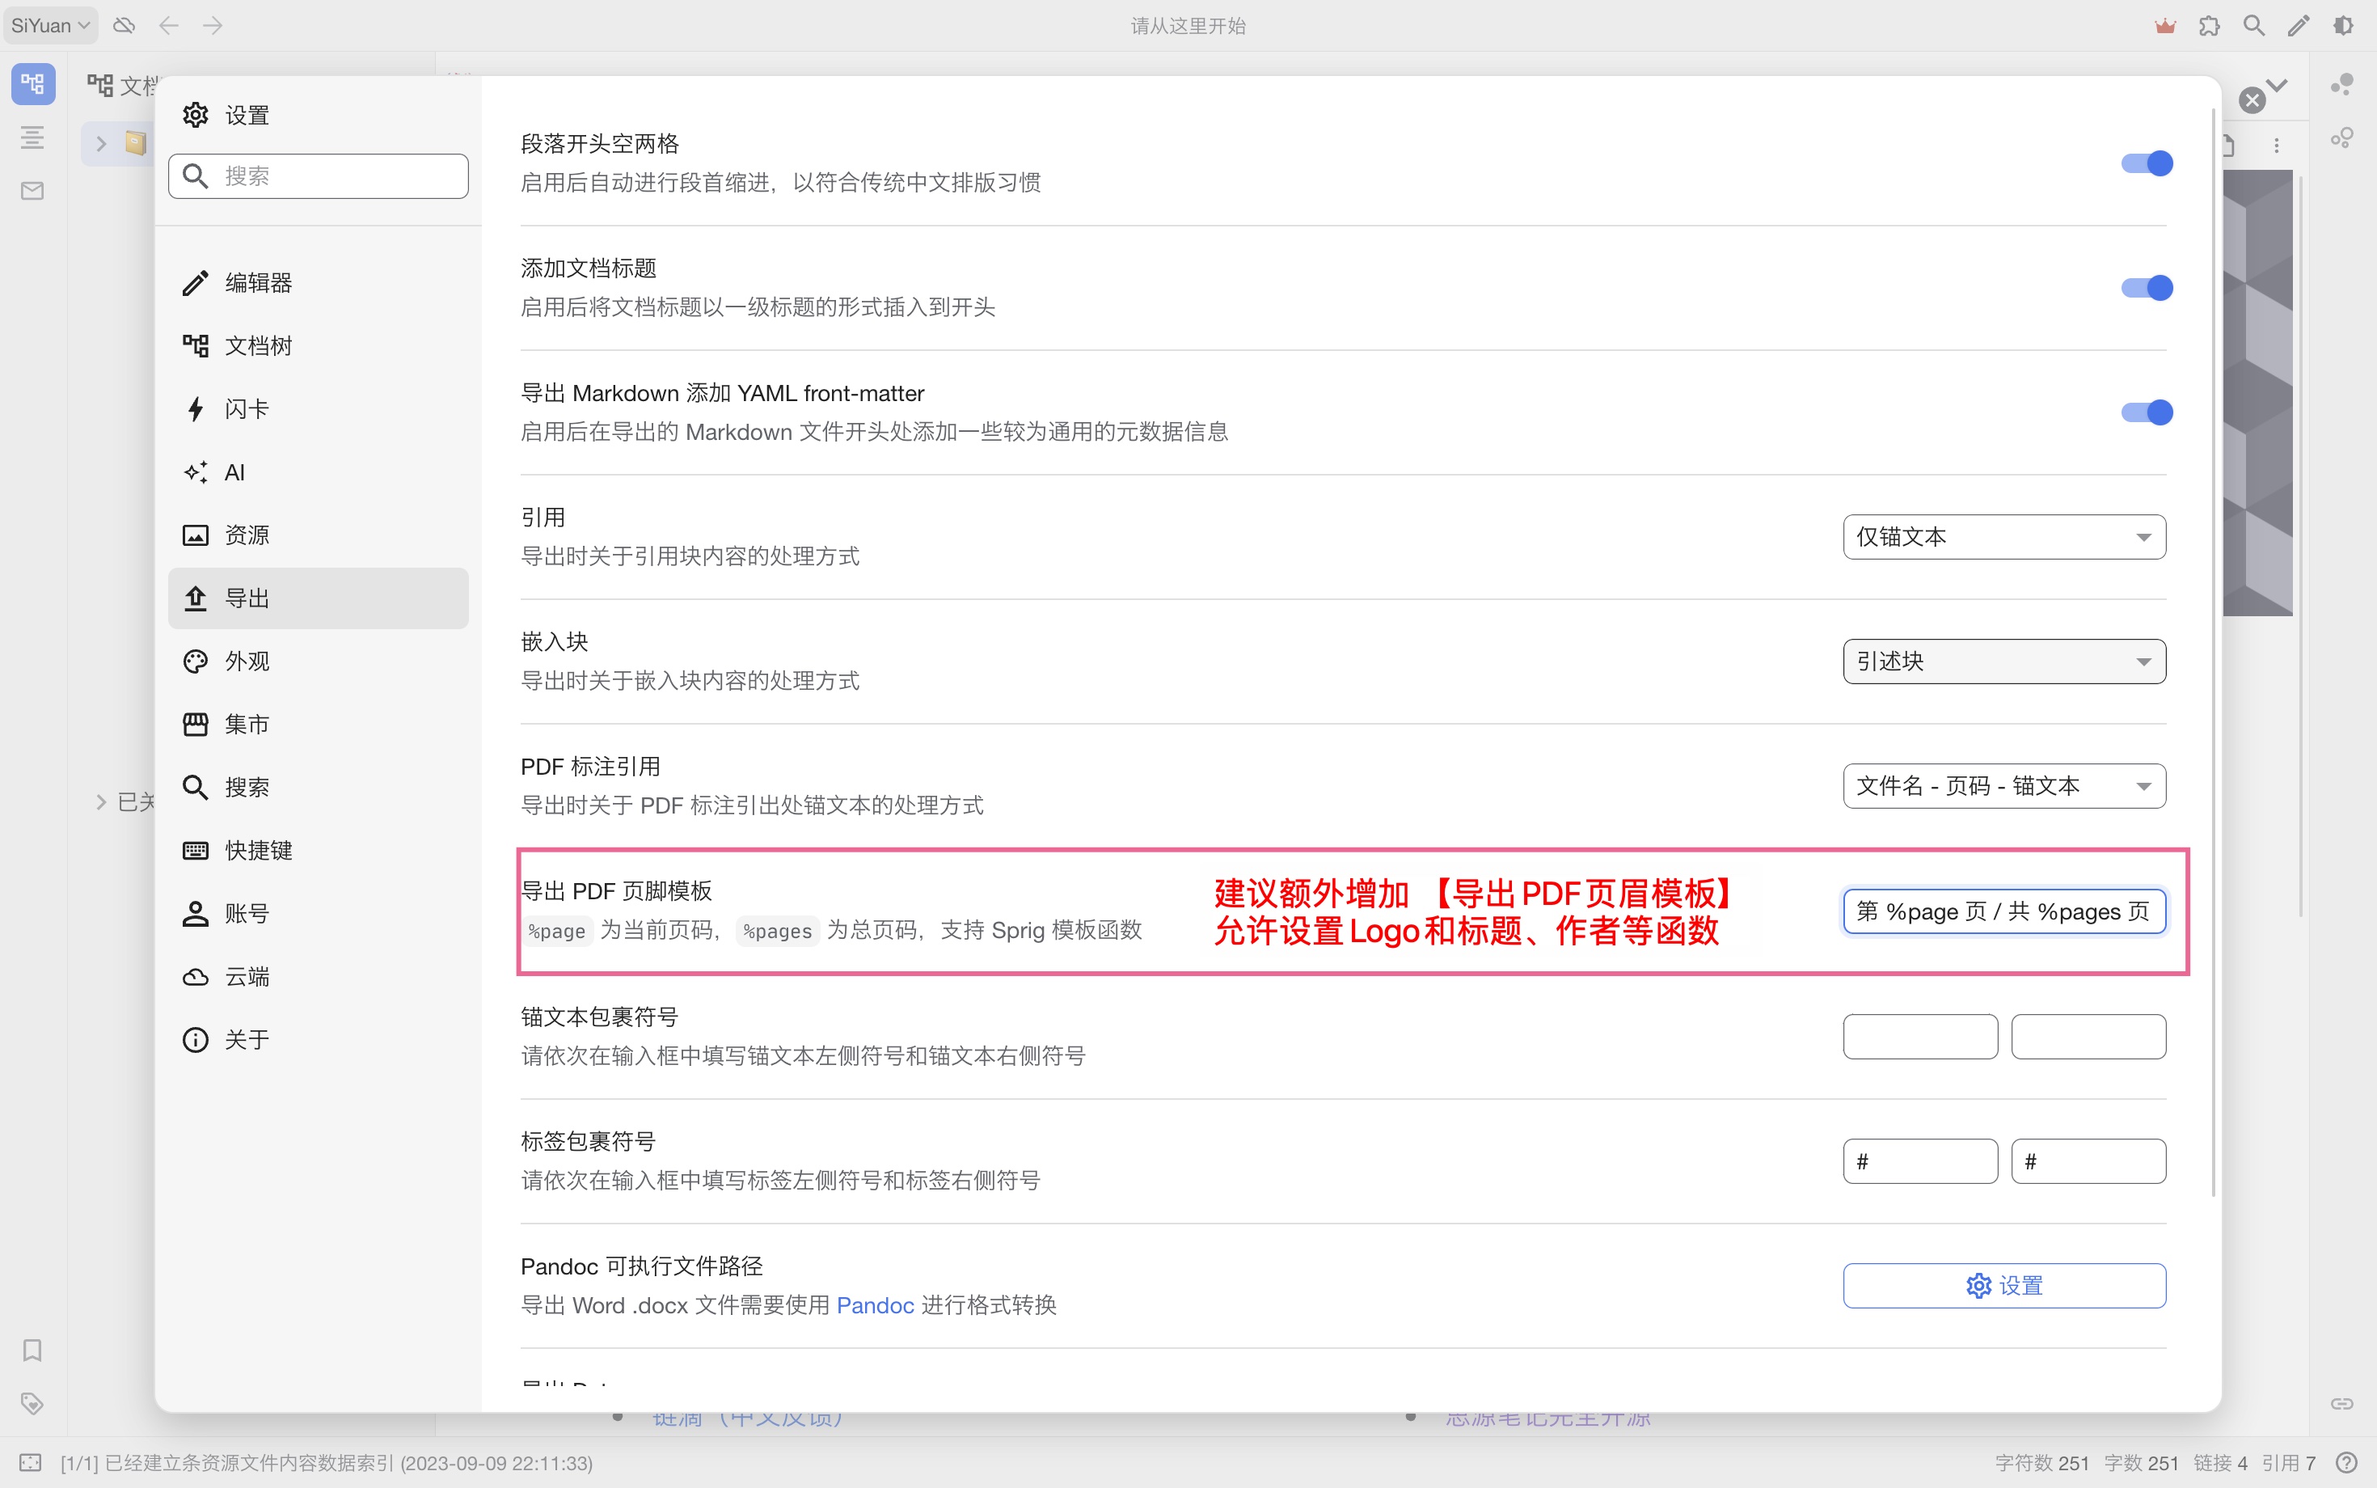Select the AI settings section
The width and height of the screenshot is (2377, 1488).
[234, 471]
